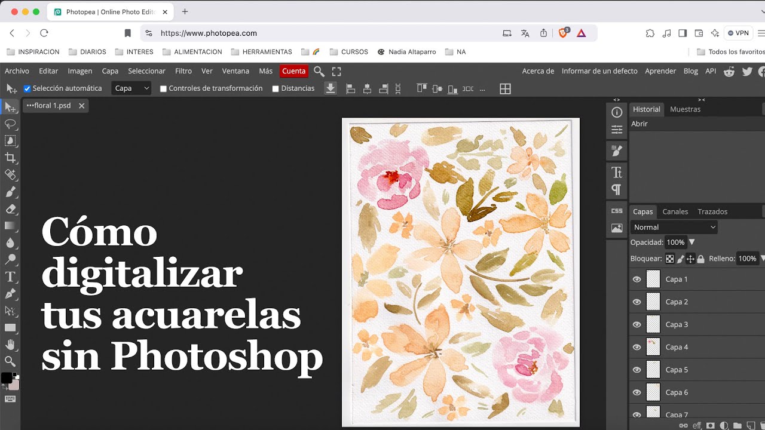Open the Info panel icon
This screenshot has height=430, width=765.
pos(617,112)
